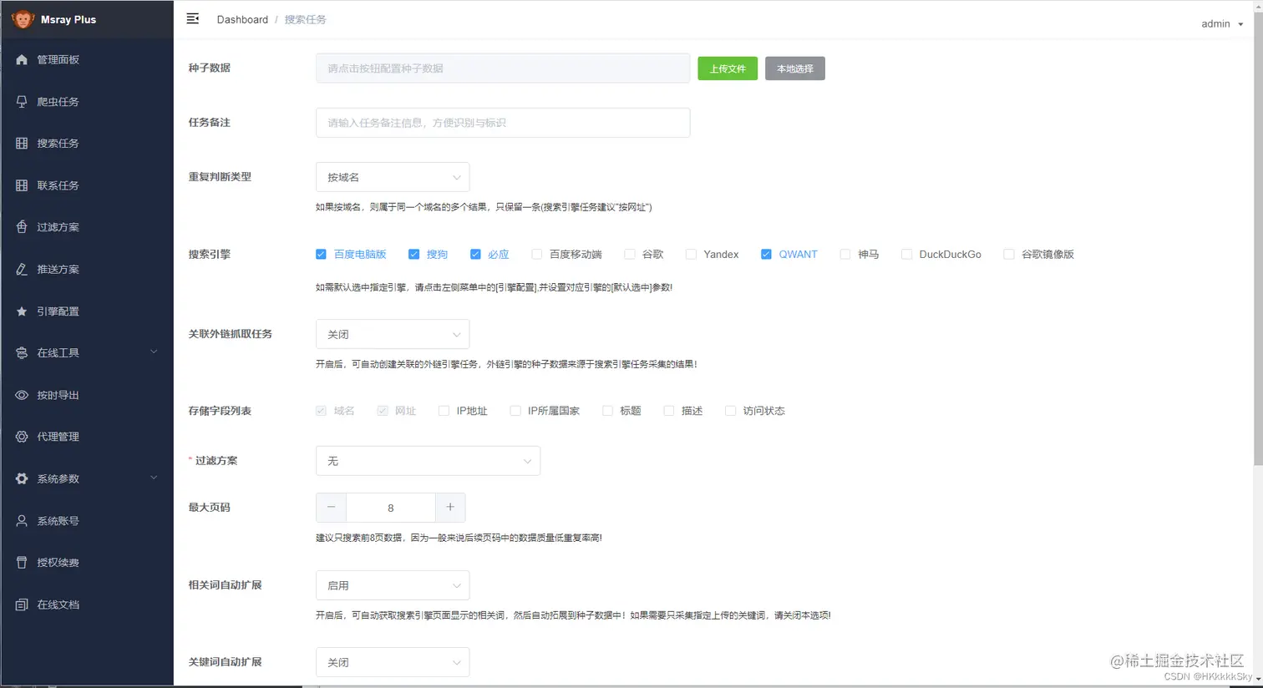Click the 本地选择 button
The width and height of the screenshot is (1263, 688).
pos(794,68)
